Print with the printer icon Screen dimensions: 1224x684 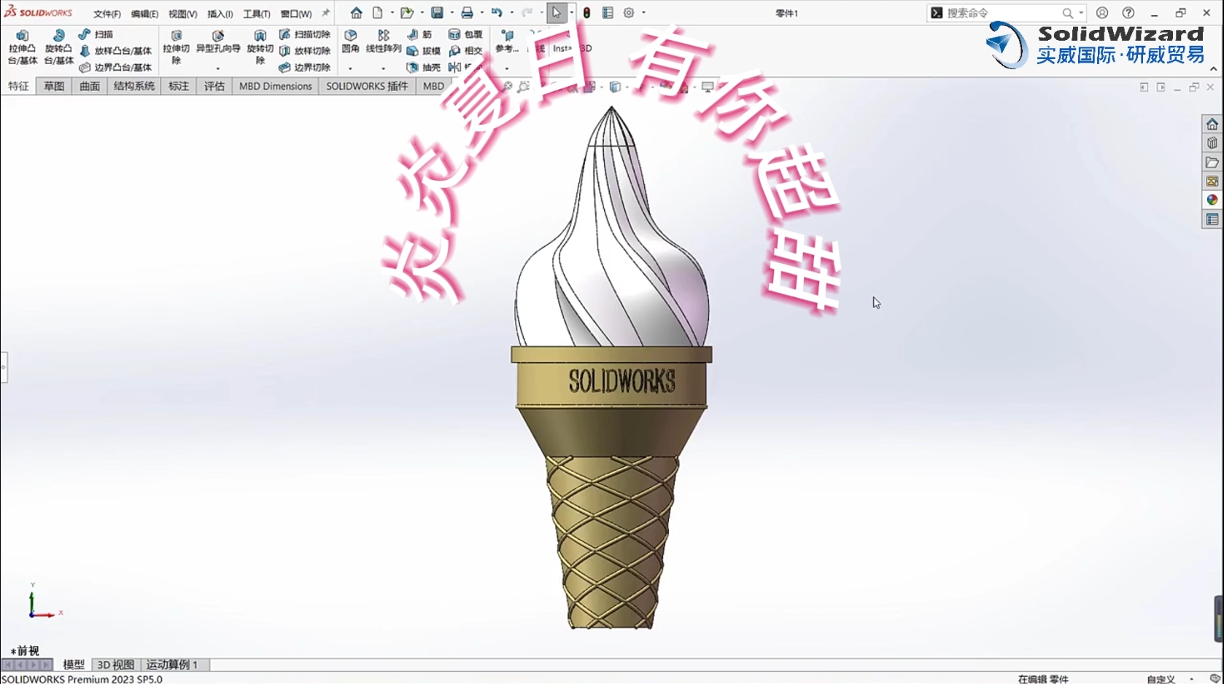pos(467,12)
